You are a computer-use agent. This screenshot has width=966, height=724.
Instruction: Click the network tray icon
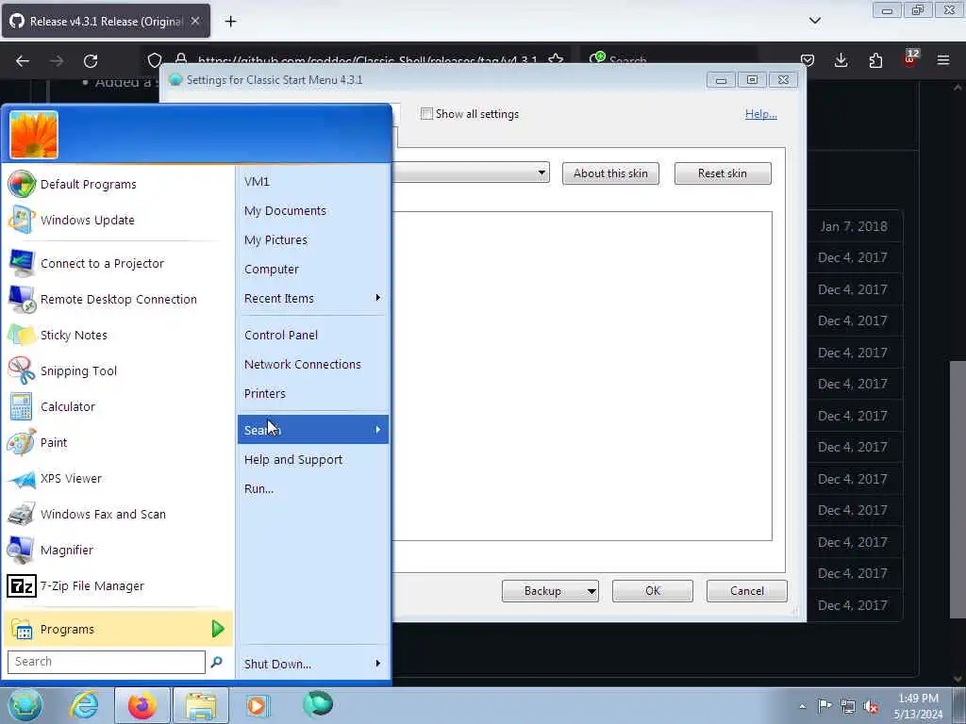848,706
